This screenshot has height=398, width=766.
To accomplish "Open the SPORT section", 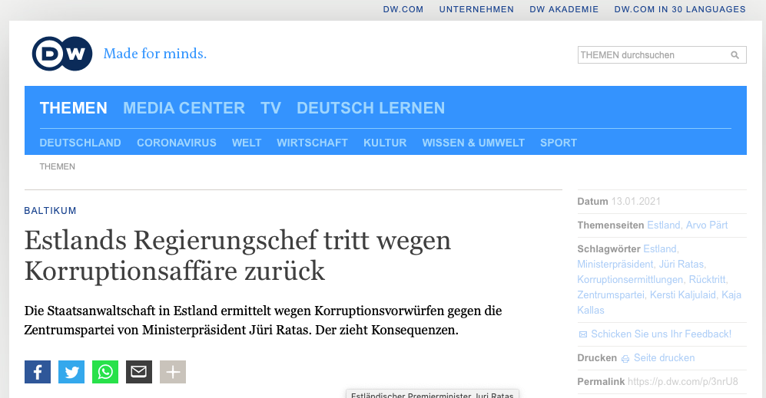I will (559, 143).
